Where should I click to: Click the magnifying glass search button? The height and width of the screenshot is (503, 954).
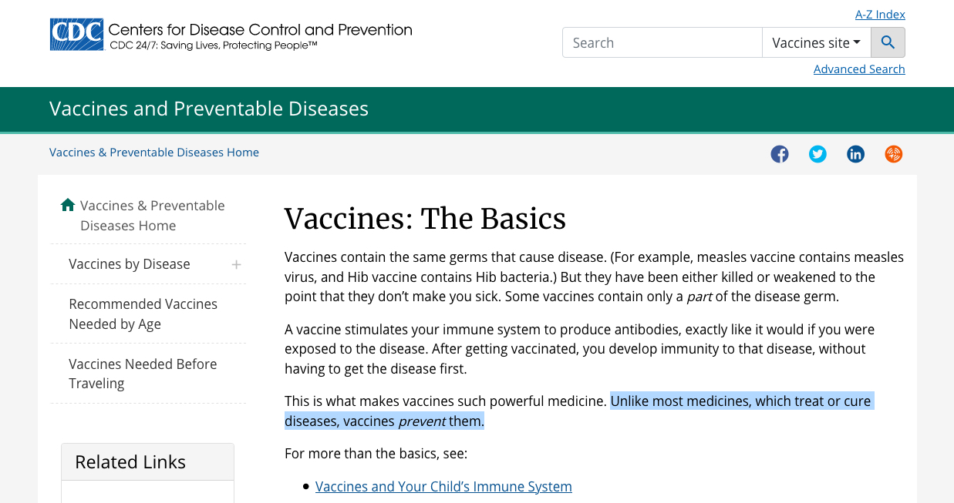point(888,43)
